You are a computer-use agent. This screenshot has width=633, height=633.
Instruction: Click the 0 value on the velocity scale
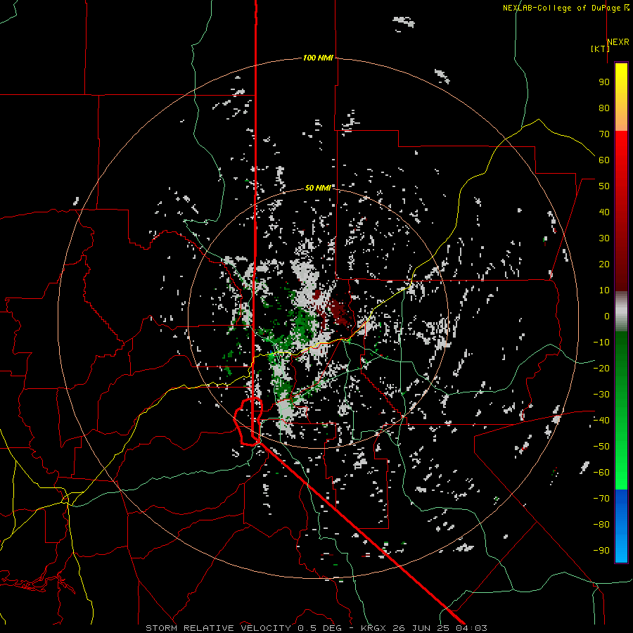click(x=607, y=316)
